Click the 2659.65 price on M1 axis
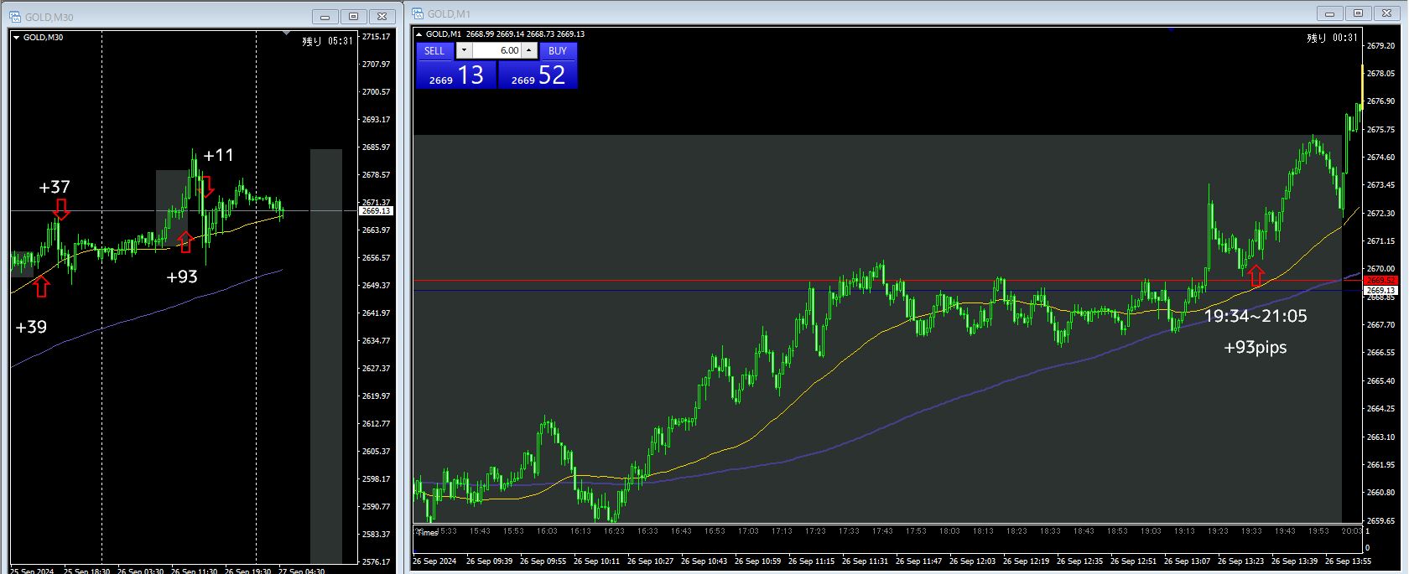 (x=1380, y=520)
